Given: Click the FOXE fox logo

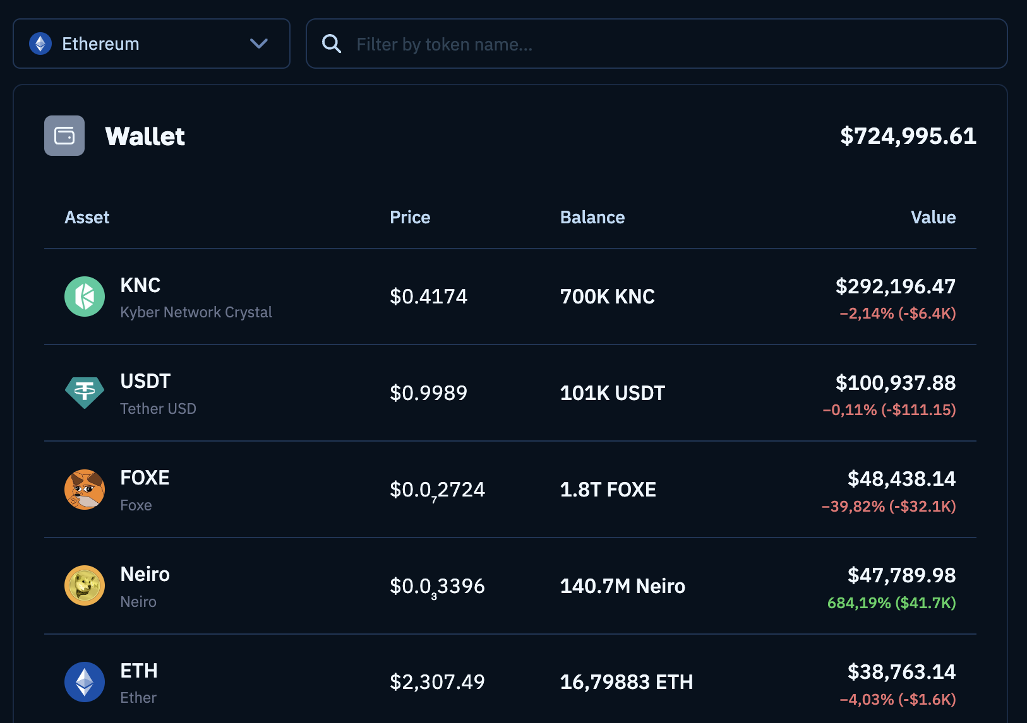Looking at the screenshot, I should pyautogui.click(x=85, y=490).
